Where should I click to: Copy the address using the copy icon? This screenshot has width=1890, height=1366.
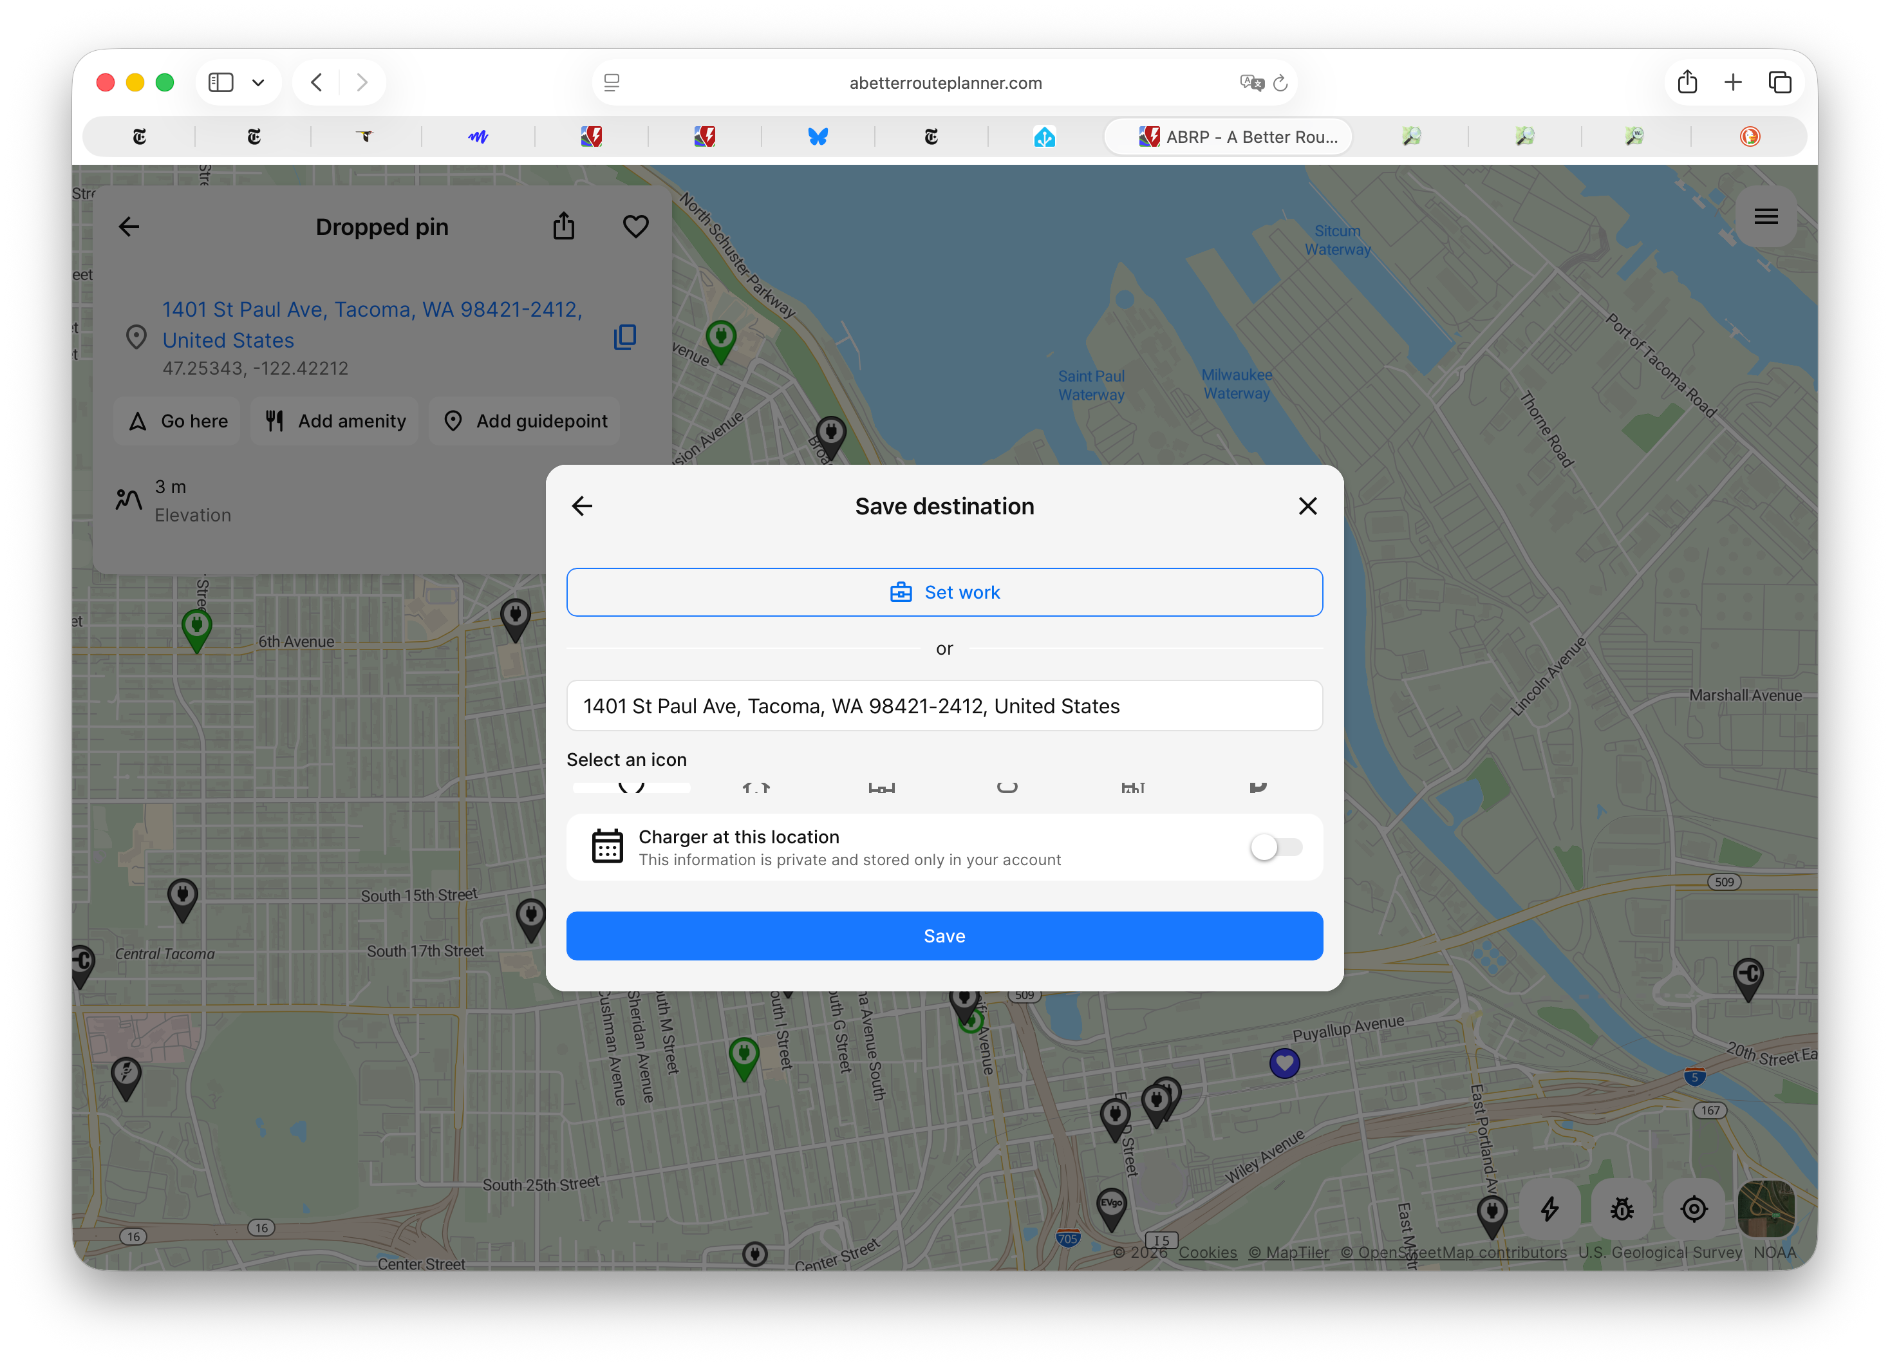click(x=625, y=337)
